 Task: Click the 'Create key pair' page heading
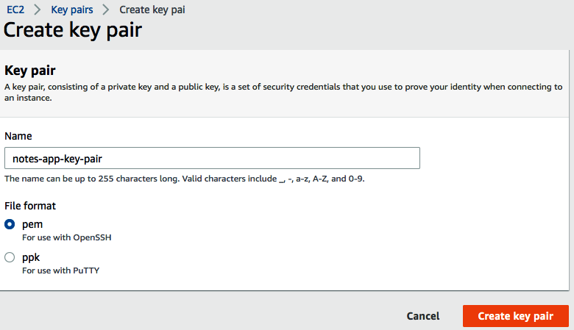(x=73, y=30)
